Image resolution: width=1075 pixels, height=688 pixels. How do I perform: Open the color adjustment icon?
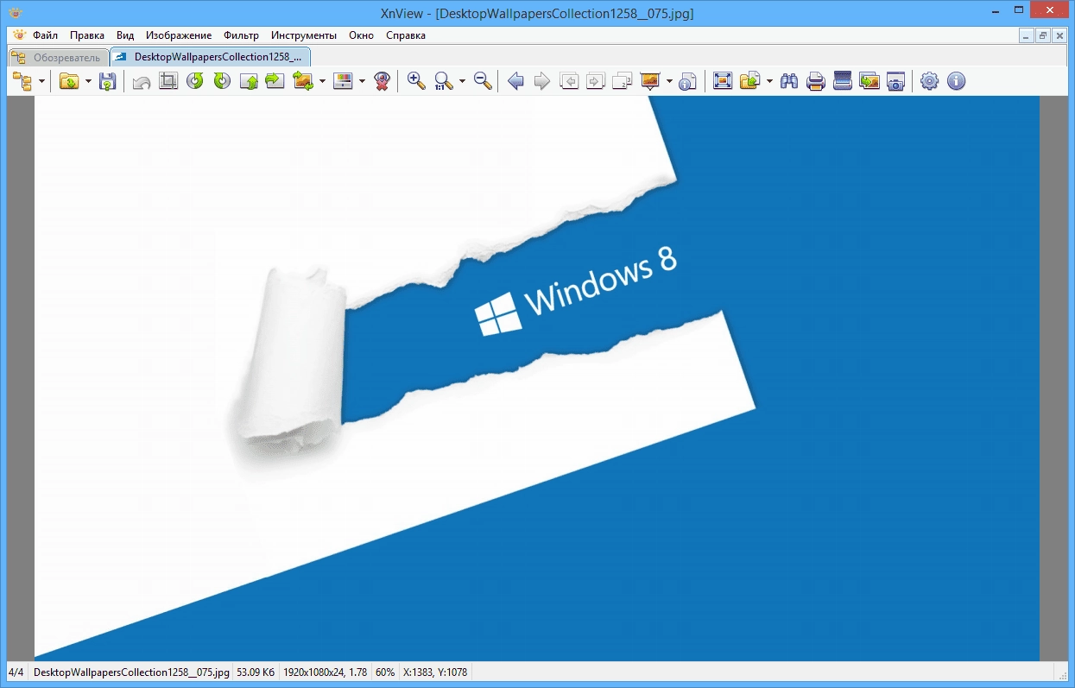click(343, 81)
